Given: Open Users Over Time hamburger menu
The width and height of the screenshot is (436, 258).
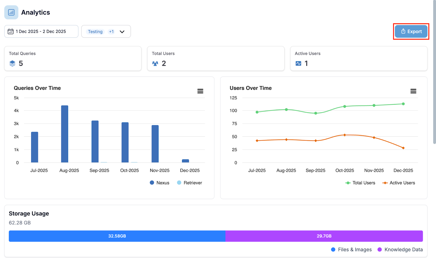Looking at the screenshot, I should tap(413, 91).
